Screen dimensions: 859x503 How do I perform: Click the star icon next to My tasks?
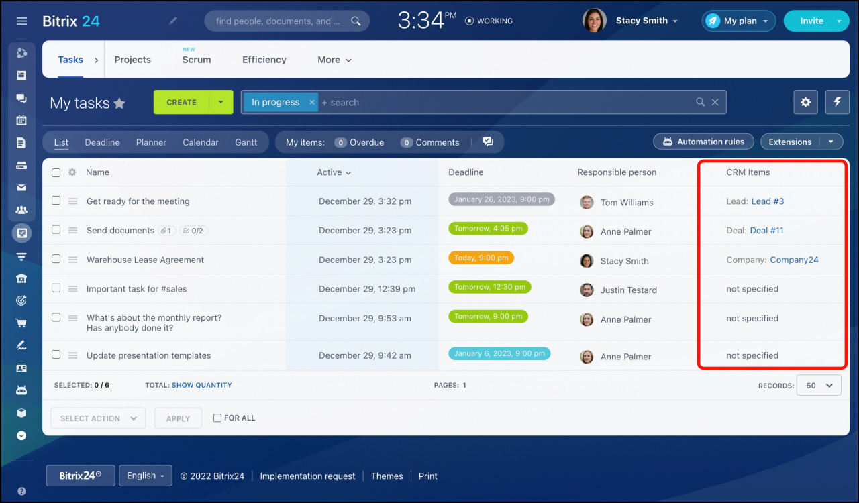point(119,103)
